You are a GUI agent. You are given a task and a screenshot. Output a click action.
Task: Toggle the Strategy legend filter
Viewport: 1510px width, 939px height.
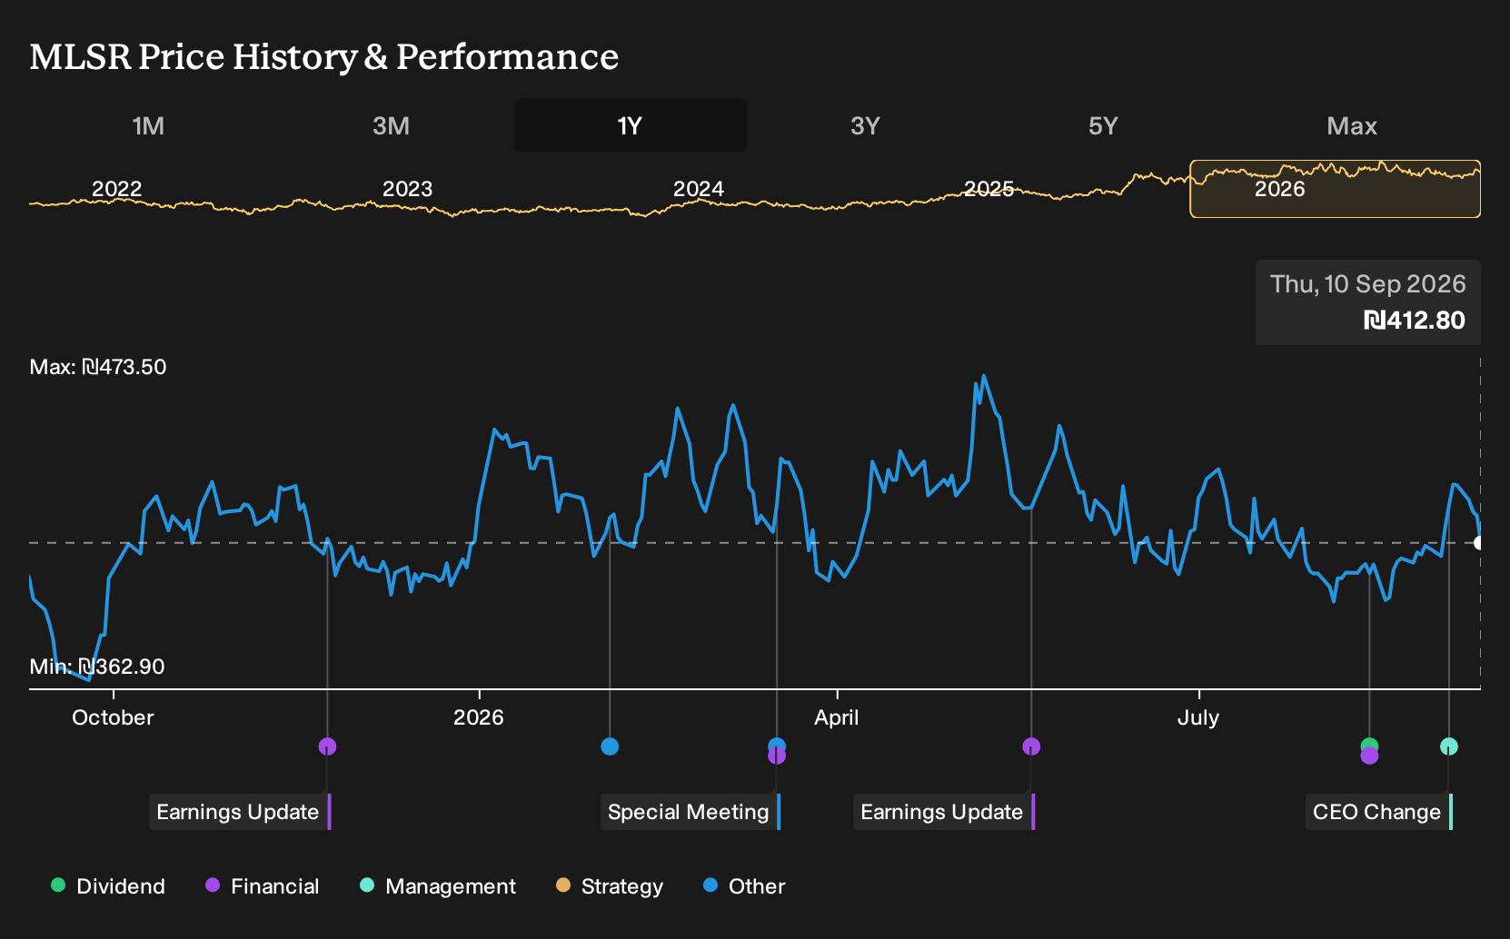coord(610,886)
